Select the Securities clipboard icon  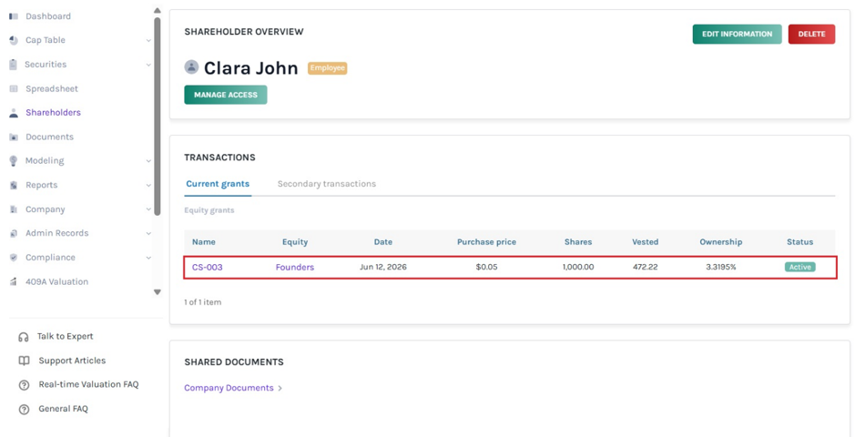coord(14,65)
